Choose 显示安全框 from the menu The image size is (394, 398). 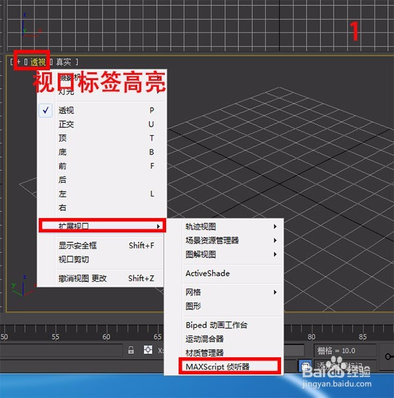[x=102, y=246]
